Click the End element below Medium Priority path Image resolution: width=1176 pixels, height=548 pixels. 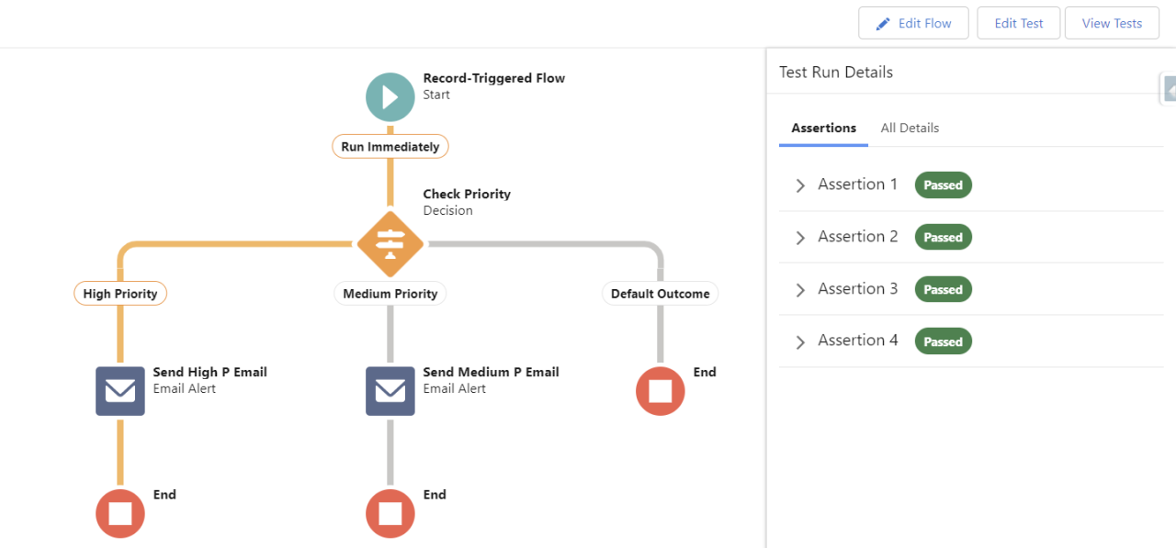[390, 513]
